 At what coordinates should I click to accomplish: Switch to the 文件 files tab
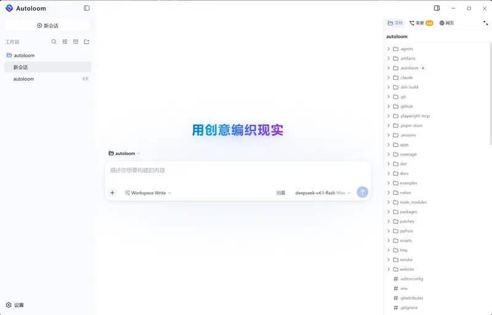click(x=395, y=23)
